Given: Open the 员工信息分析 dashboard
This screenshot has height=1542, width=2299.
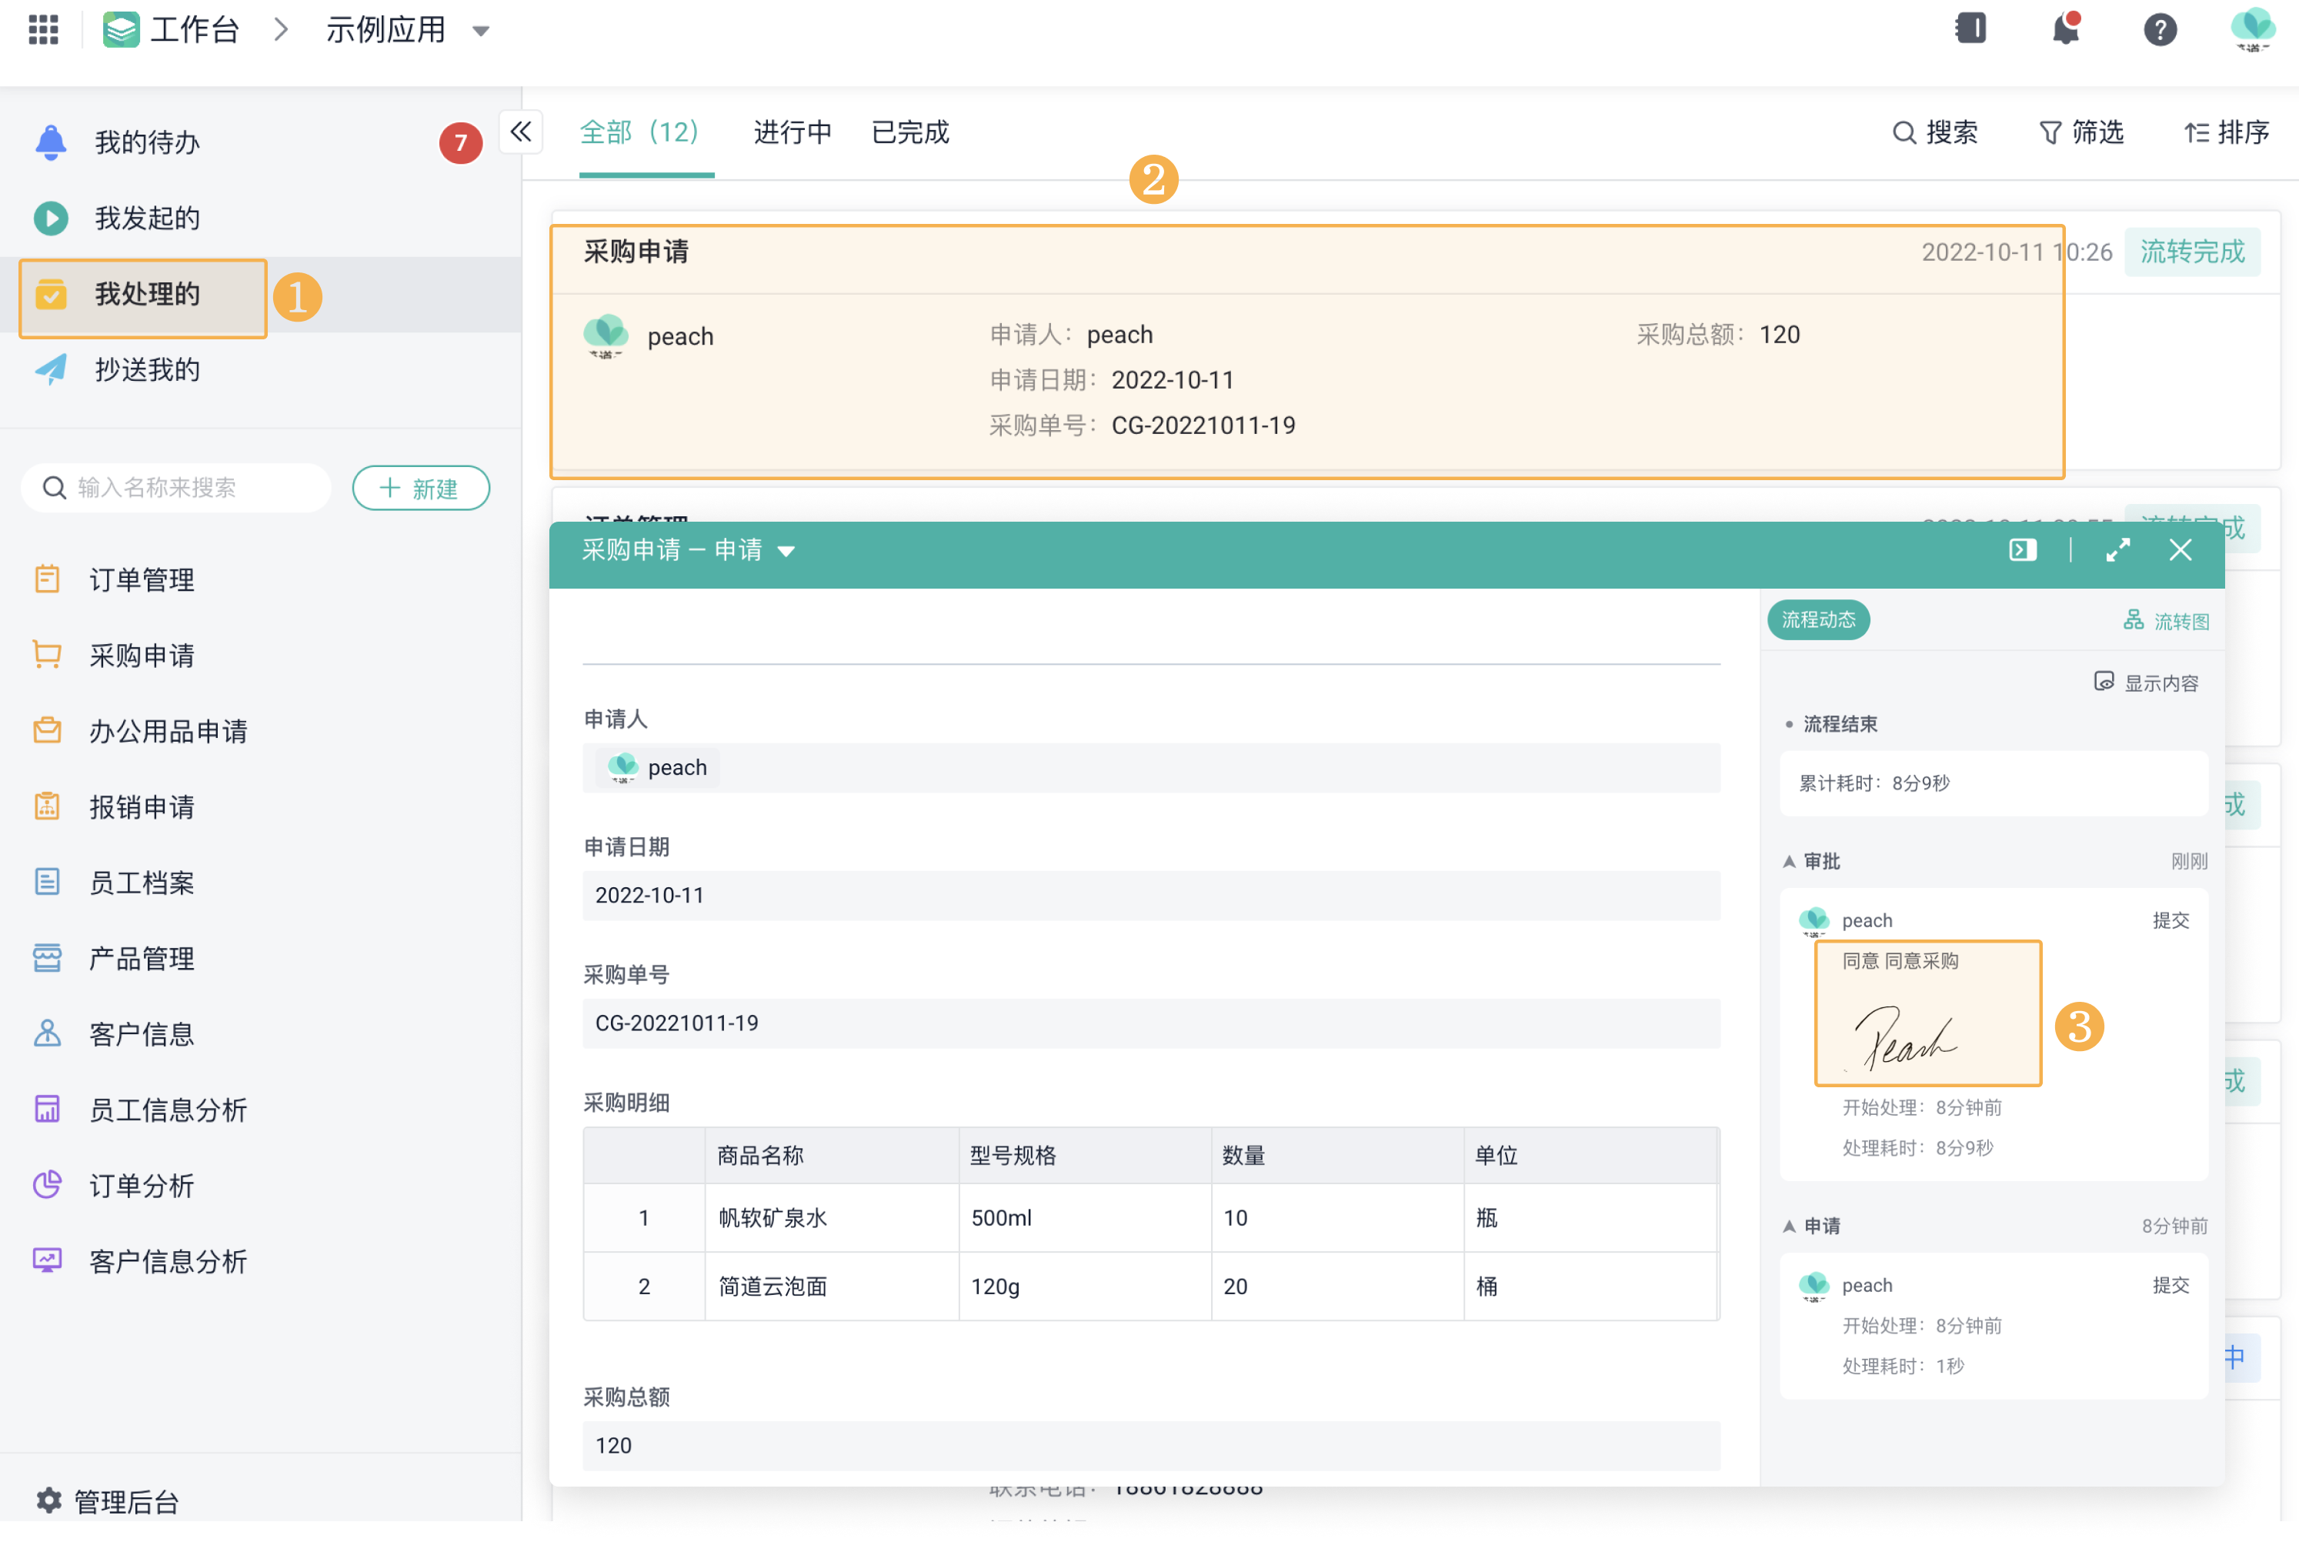Looking at the screenshot, I should pyautogui.click(x=169, y=1110).
